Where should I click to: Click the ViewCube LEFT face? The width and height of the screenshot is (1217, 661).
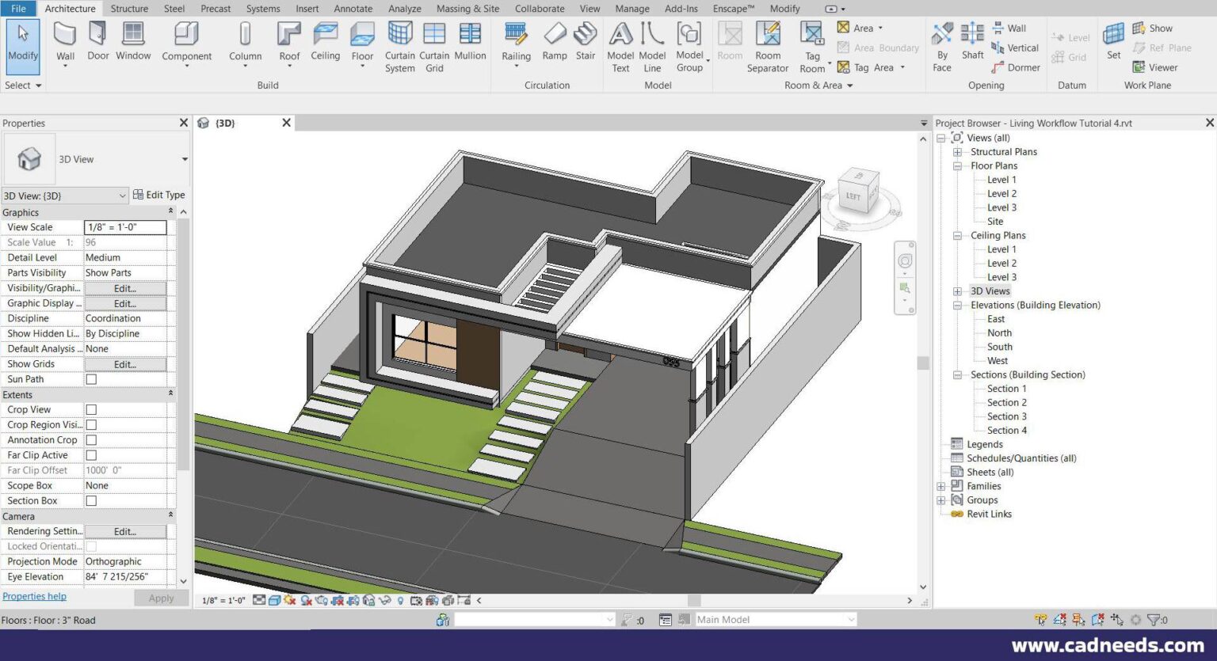853,196
